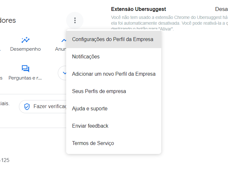This screenshot has width=228, height=187.
Task: Open Notificações menu entry
Action: click(114, 57)
